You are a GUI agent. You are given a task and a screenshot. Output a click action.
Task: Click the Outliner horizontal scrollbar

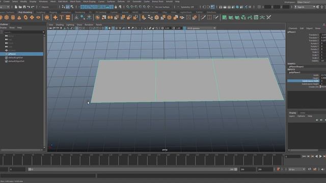tap(21, 150)
